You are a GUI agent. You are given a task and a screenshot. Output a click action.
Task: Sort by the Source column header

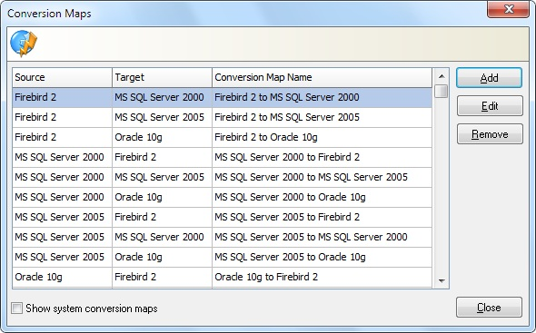pos(62,77)
